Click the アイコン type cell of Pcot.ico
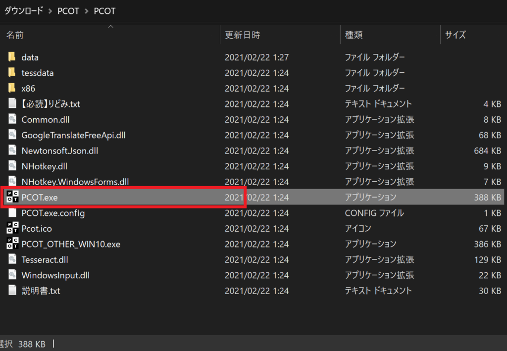Image resolution: width=507 pixels, height=351 pixels. pos(358,229)
